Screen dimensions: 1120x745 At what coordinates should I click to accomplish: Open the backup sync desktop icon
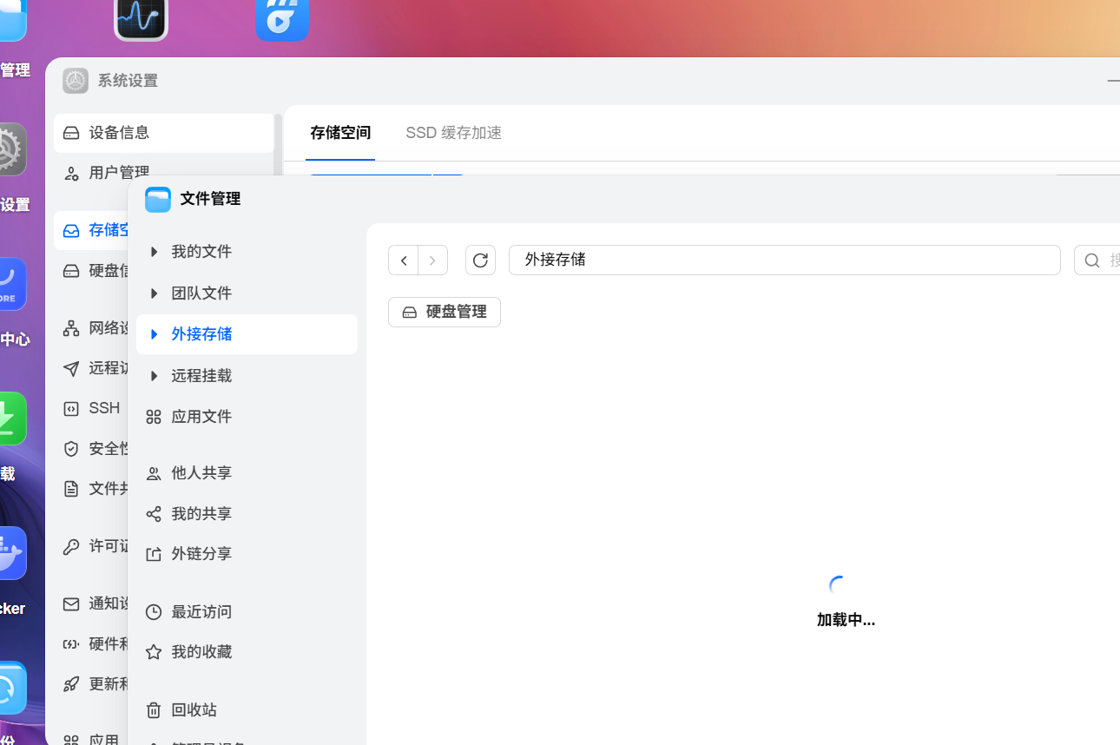coord(12,688)
